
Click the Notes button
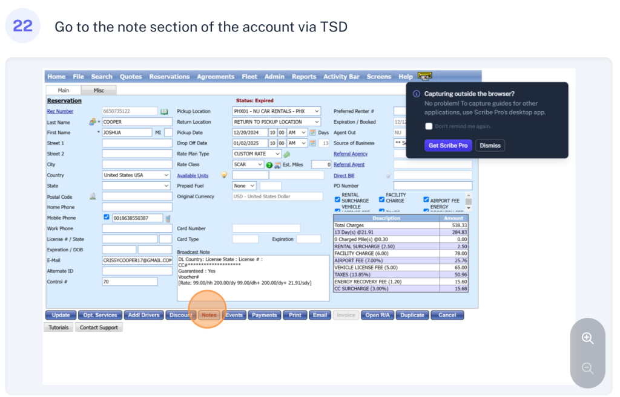pos(209,315)
